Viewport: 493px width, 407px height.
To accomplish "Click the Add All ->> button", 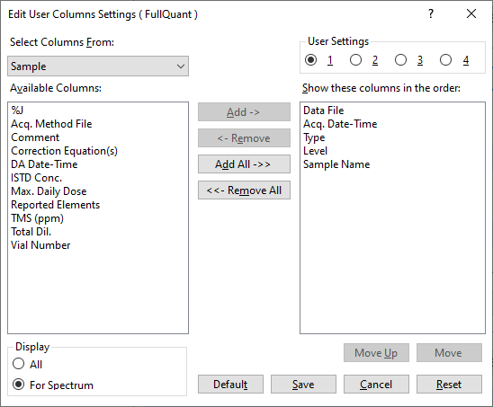I will pyautogui.click(x=244, y=164).
